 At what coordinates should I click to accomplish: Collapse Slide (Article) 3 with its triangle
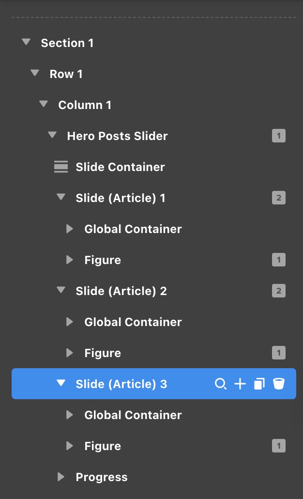61,384
